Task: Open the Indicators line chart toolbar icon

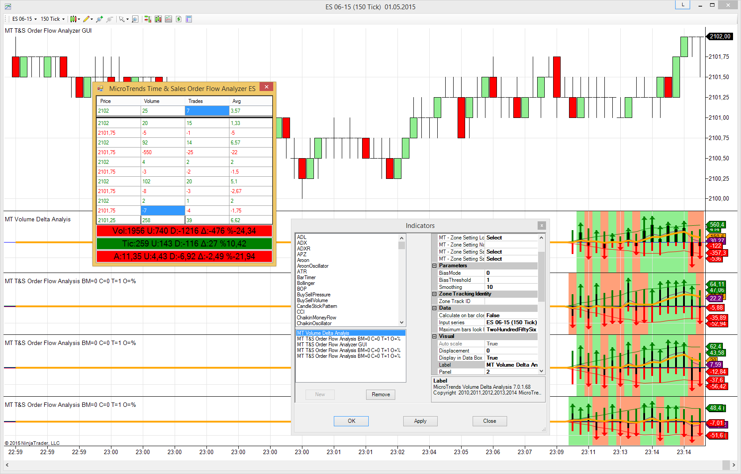Action: (168, 19)
